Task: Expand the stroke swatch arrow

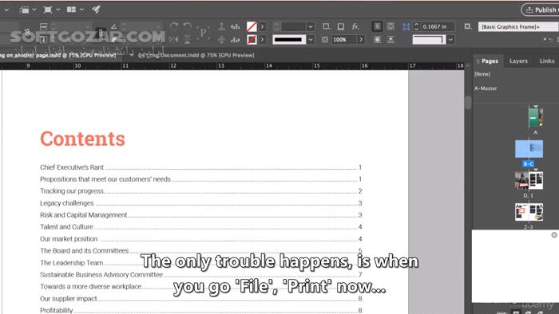Action: [263, 40]
